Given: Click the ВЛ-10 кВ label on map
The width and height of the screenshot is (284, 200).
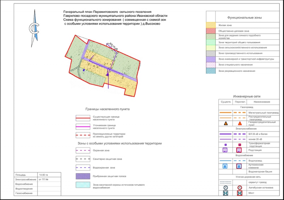Looking at the screenshot, I should (114, 46).
